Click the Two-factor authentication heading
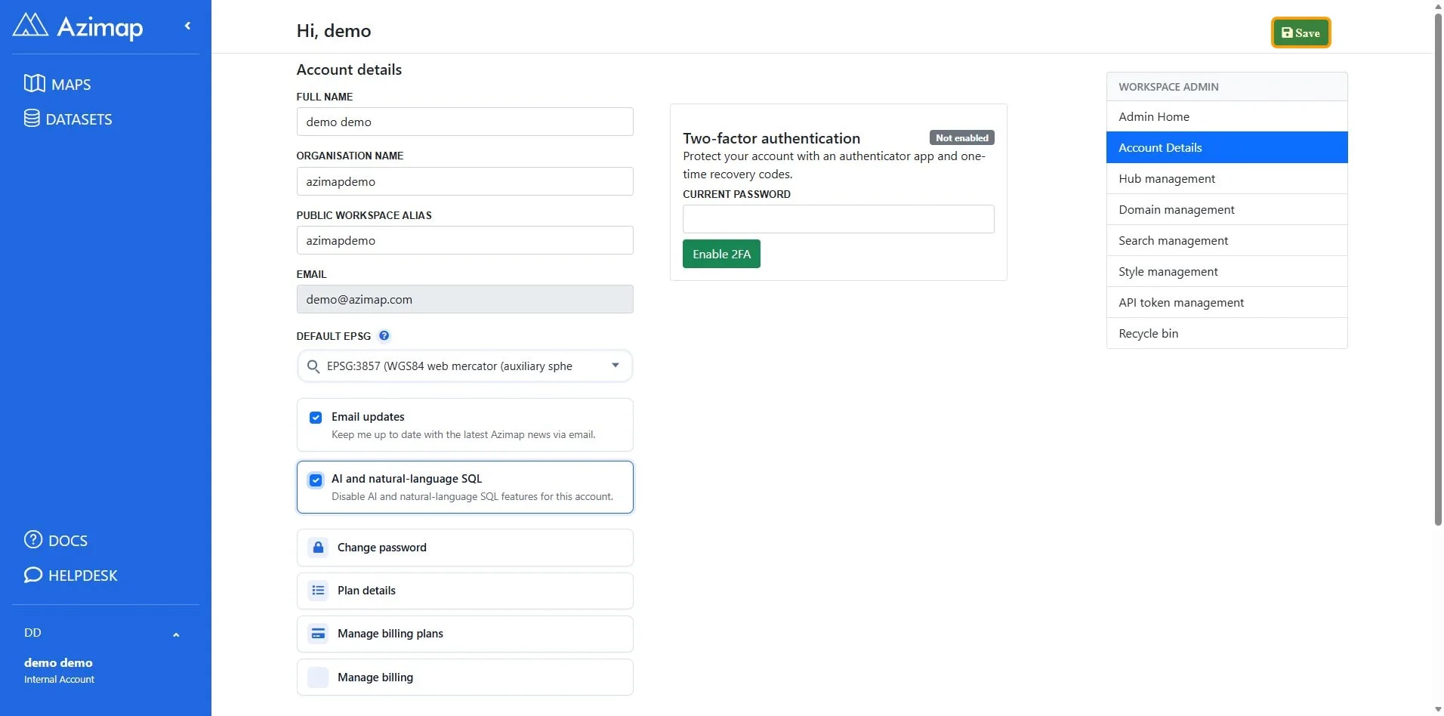This screenshot has width=1444, height=716. 771,138
